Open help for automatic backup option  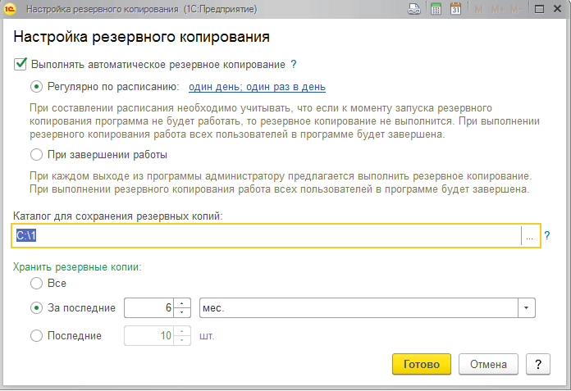(x=294, y=65)
